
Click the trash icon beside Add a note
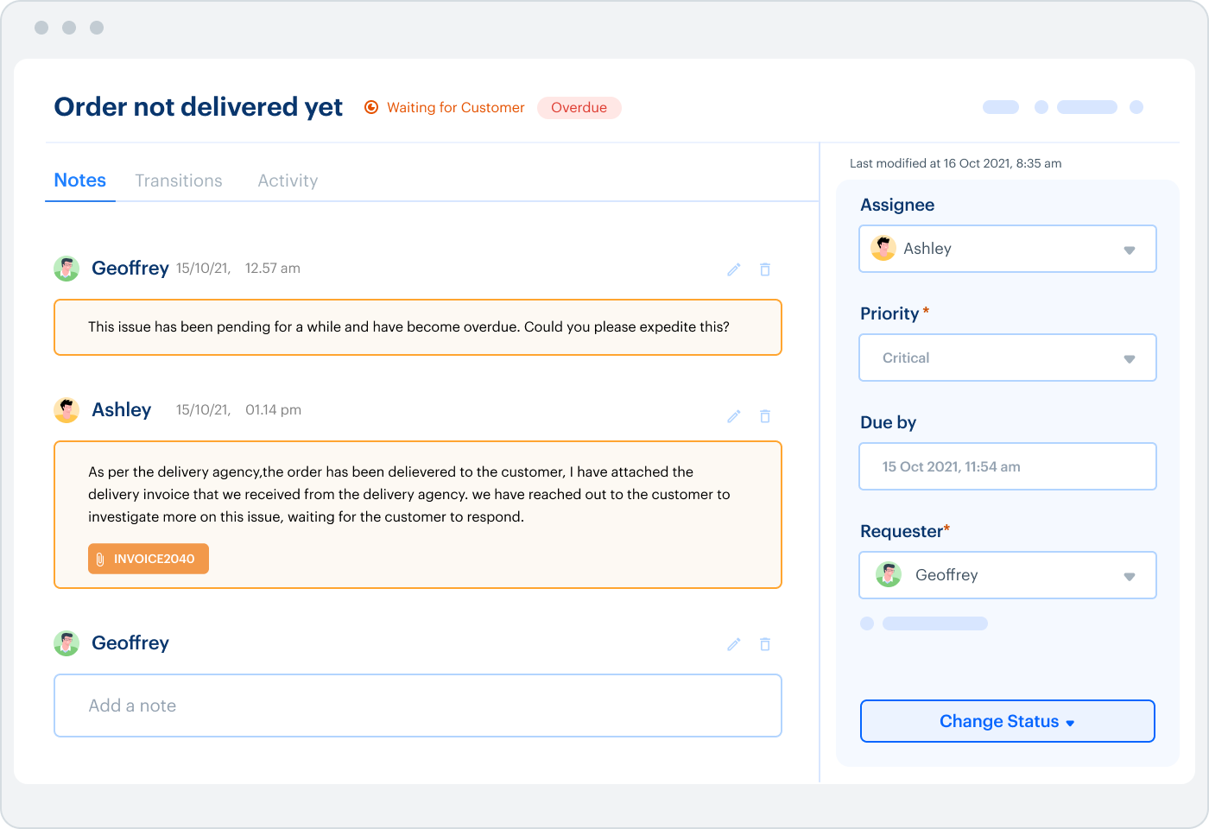(x=765, y=644)
